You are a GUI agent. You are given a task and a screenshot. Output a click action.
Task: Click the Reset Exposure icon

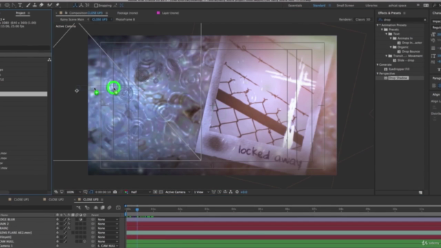point(237,192)
